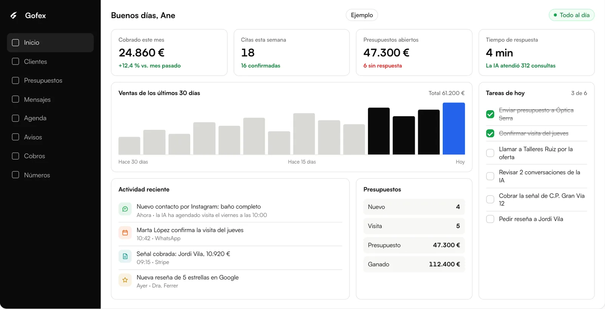Click the square icon beside Números
605x309 pixels.
pyautogui.click(x=16, y=175)
